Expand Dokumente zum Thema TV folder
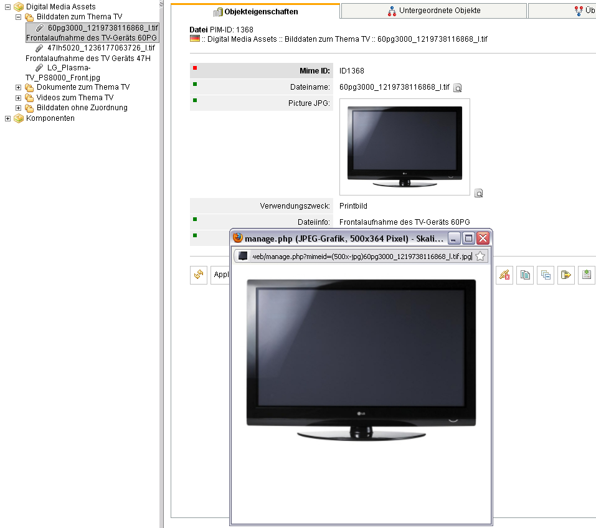This screenshot has width=596, height=528. pos(19,88)
